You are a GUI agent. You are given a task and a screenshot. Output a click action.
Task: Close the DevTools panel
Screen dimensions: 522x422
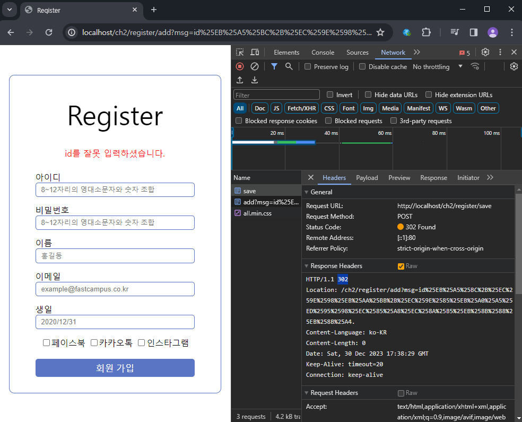point(514,53)
